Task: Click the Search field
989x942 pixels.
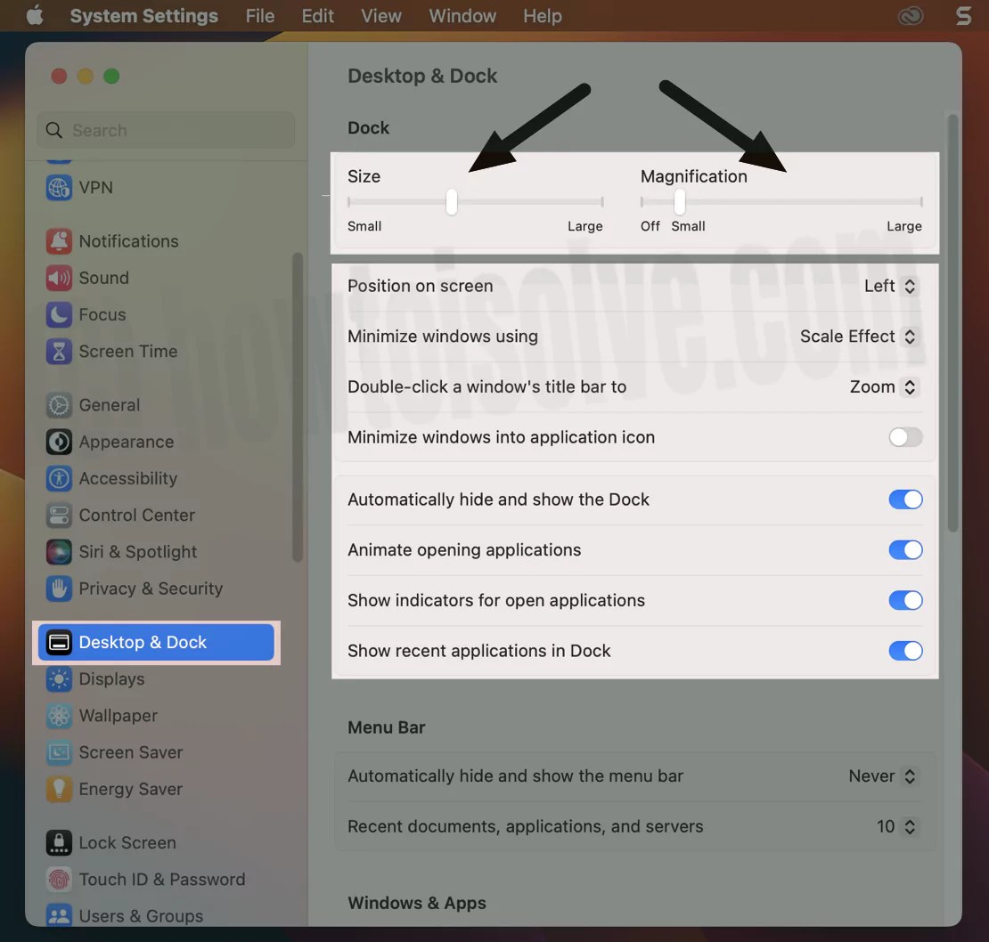Action: tap(165, 130)
